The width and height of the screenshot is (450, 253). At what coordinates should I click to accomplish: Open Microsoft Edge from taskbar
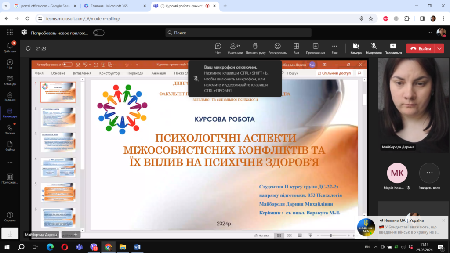(50, 247)
